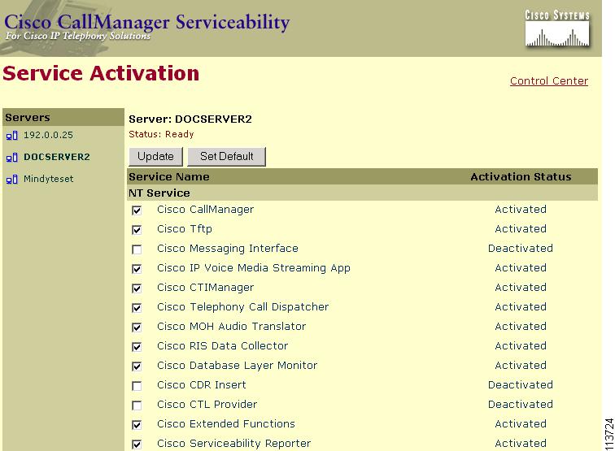This screenshot has height=451, width=615.
Task: Click the Cisco CallManager Serviceability title
Action: (x=147, y=23)
